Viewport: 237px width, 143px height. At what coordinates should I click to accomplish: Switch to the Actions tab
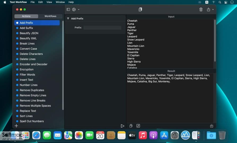pos(26,16)
